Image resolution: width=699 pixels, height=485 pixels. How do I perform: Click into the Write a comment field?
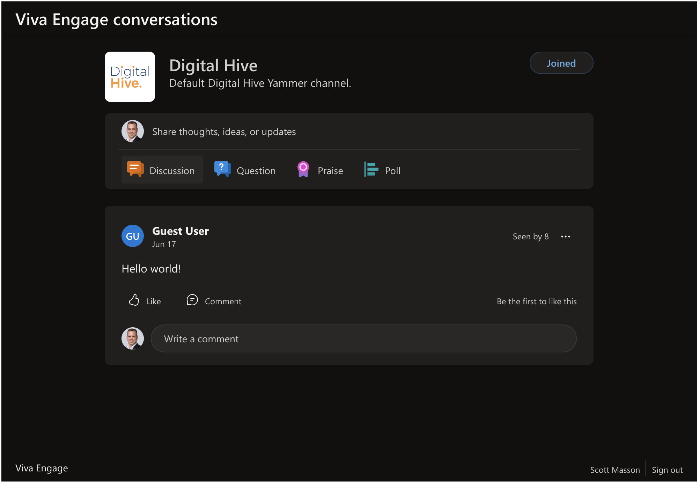[363, 339]
